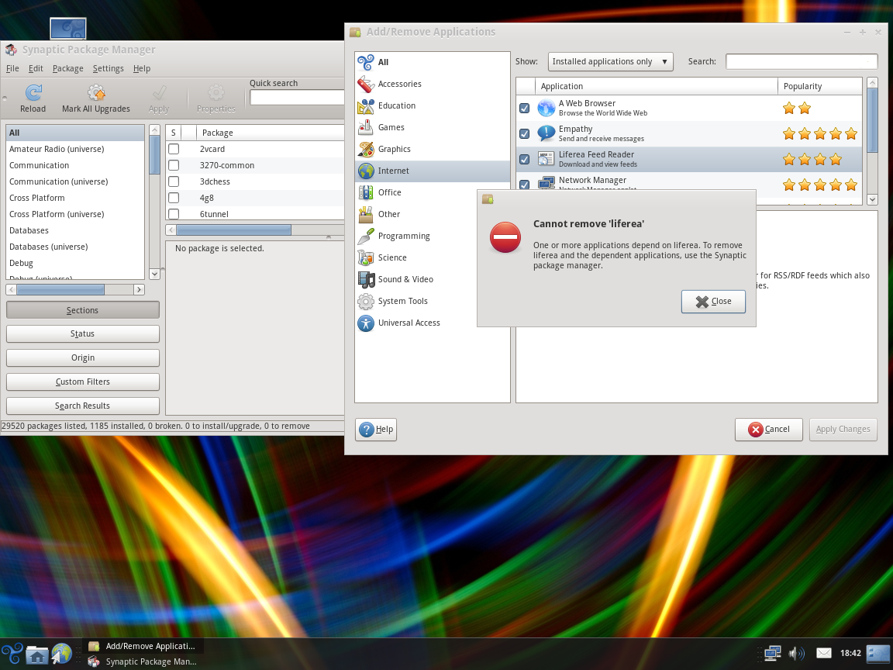The height and width of the screenshot is (670, 893).
Task: Click the Sections button in Synaptic
Action: click(x=83, y=310)
